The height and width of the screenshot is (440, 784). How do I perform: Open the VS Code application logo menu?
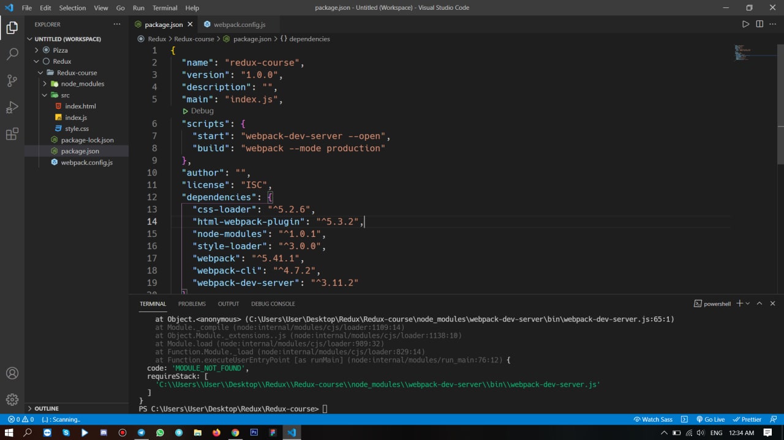click(9, 8)
